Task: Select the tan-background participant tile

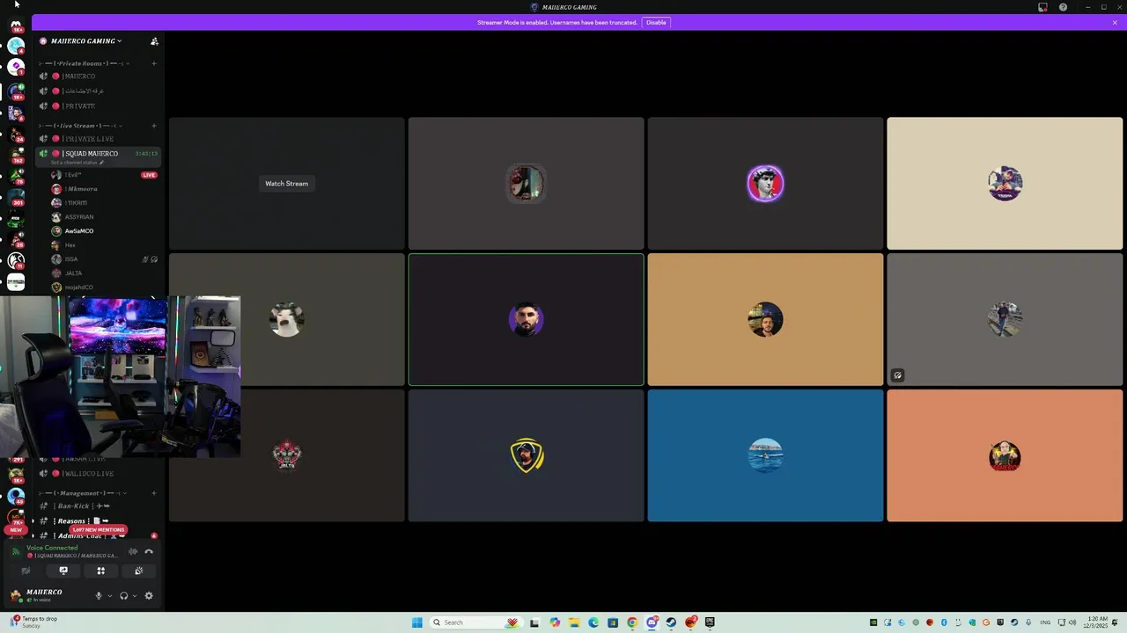Action: pyautogui.click(x=765, y=320)
